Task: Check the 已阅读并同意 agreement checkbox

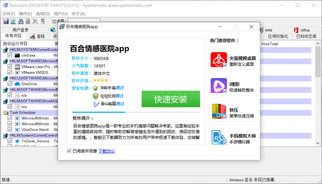Action: [69, 151]
